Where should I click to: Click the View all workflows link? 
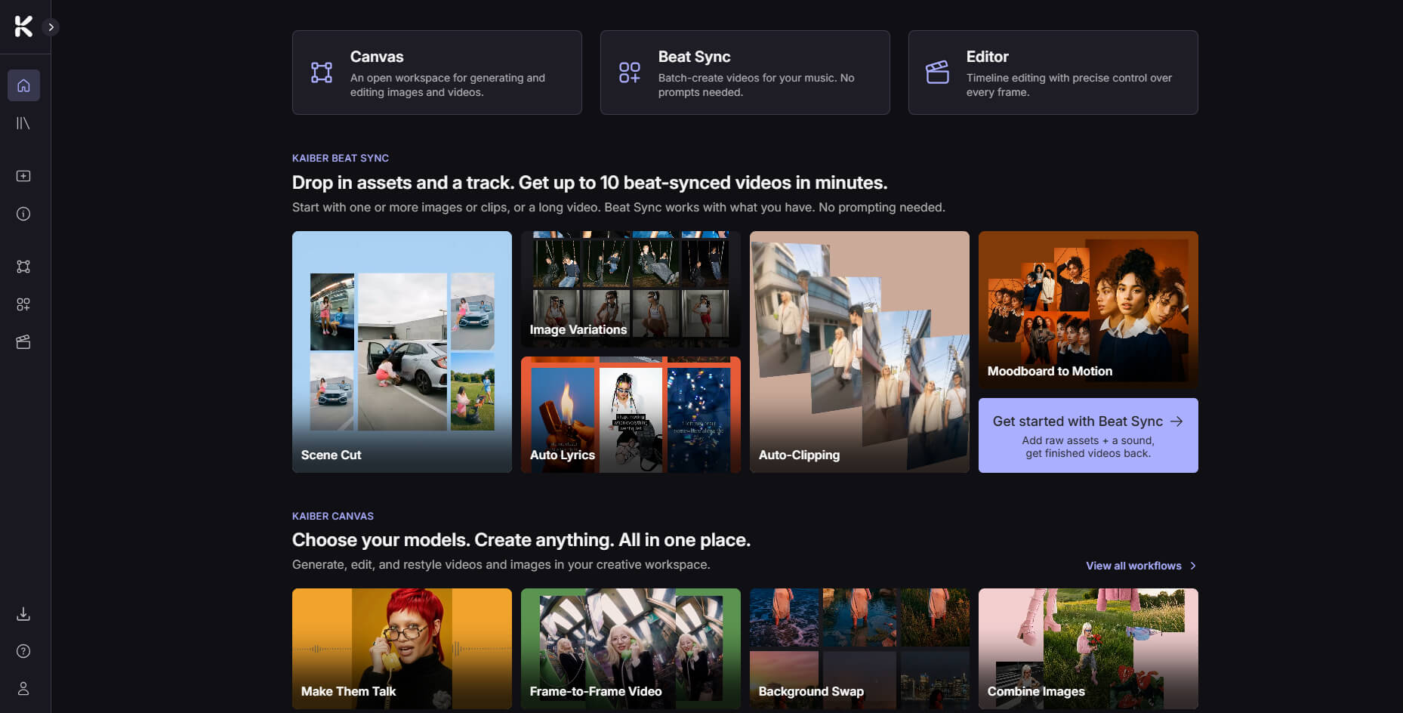1133,566
